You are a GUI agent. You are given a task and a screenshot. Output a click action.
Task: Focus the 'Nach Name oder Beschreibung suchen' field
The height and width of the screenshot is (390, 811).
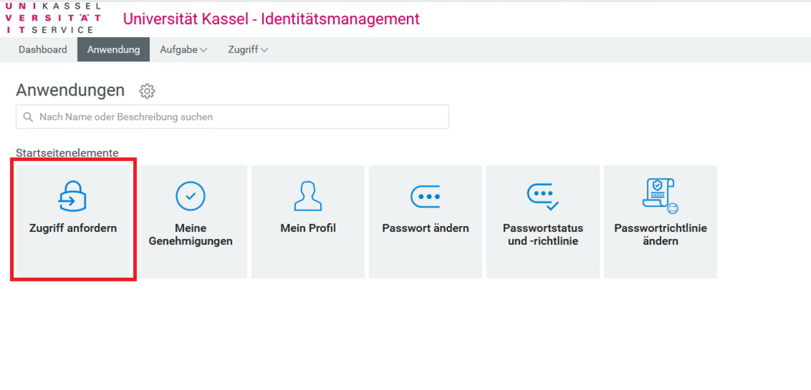pyautogui.click(x=241, y=117)
